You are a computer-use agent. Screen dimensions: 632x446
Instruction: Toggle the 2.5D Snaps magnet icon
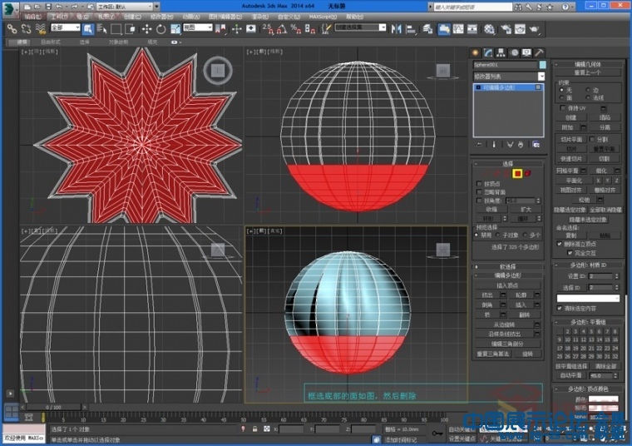(268, 29)
